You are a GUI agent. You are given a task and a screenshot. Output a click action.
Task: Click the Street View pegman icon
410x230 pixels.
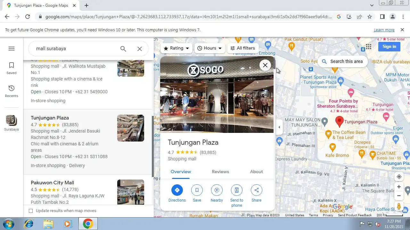point(399,206)
